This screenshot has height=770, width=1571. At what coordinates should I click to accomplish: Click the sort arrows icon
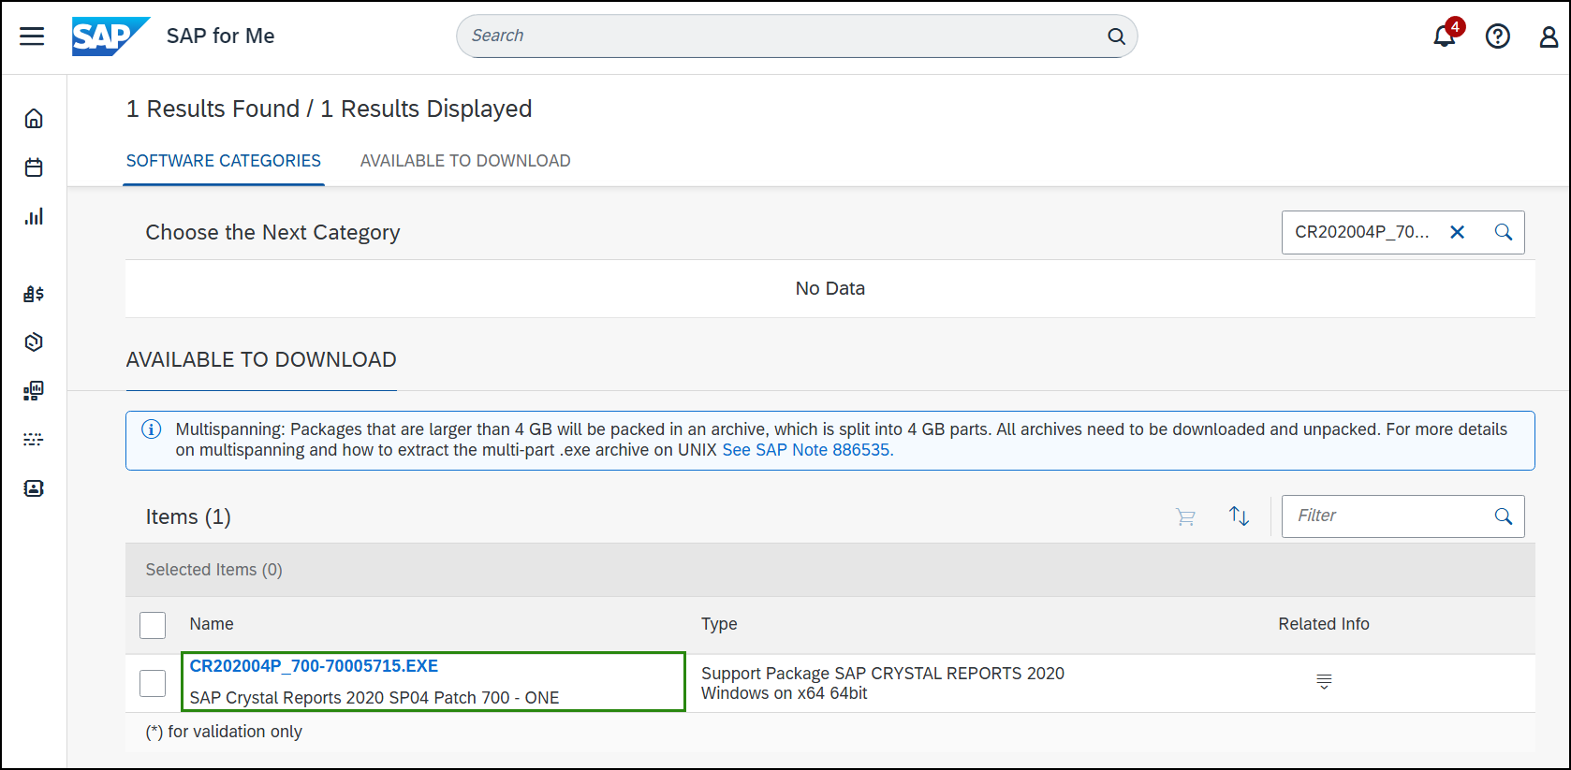click(x=1239, y=516)
